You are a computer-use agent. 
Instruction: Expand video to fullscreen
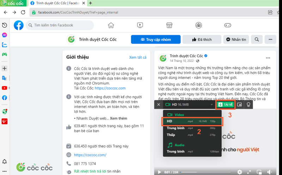[x=249, y=172]
